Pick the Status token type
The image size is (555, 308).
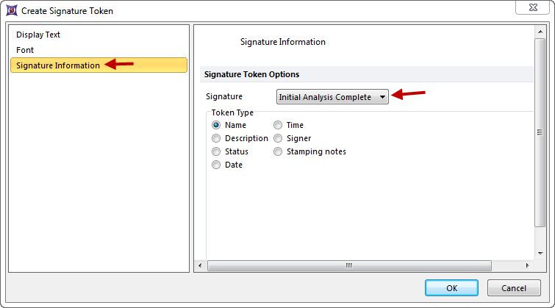coord(216,151)
